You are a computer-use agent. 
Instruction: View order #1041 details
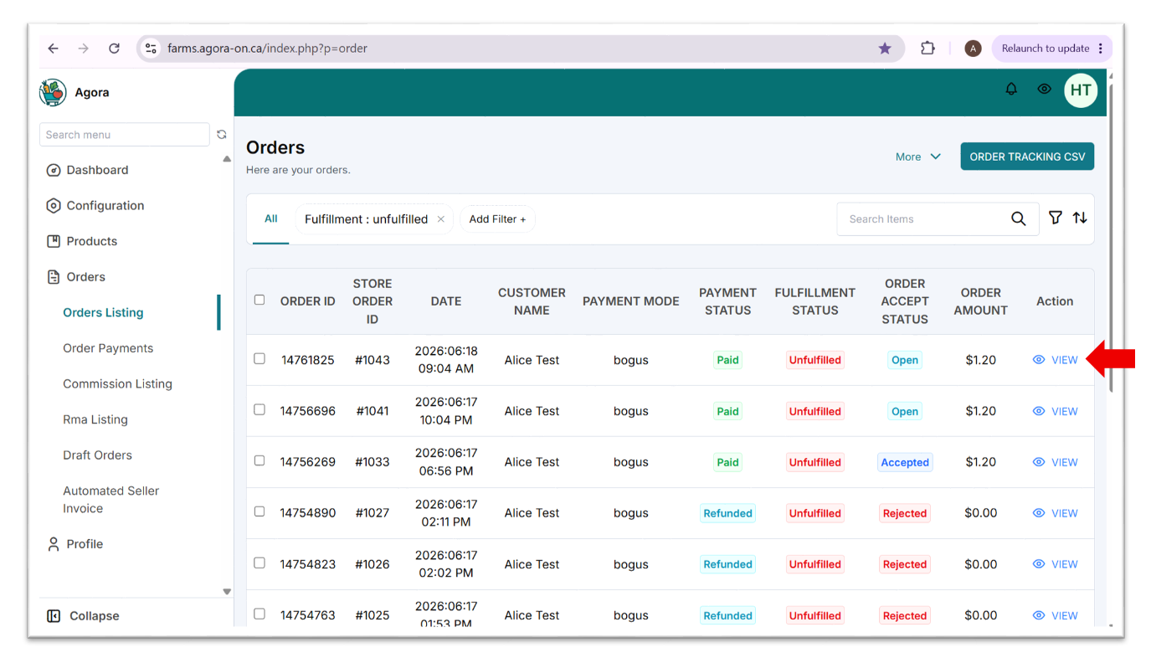point(1055,411)
